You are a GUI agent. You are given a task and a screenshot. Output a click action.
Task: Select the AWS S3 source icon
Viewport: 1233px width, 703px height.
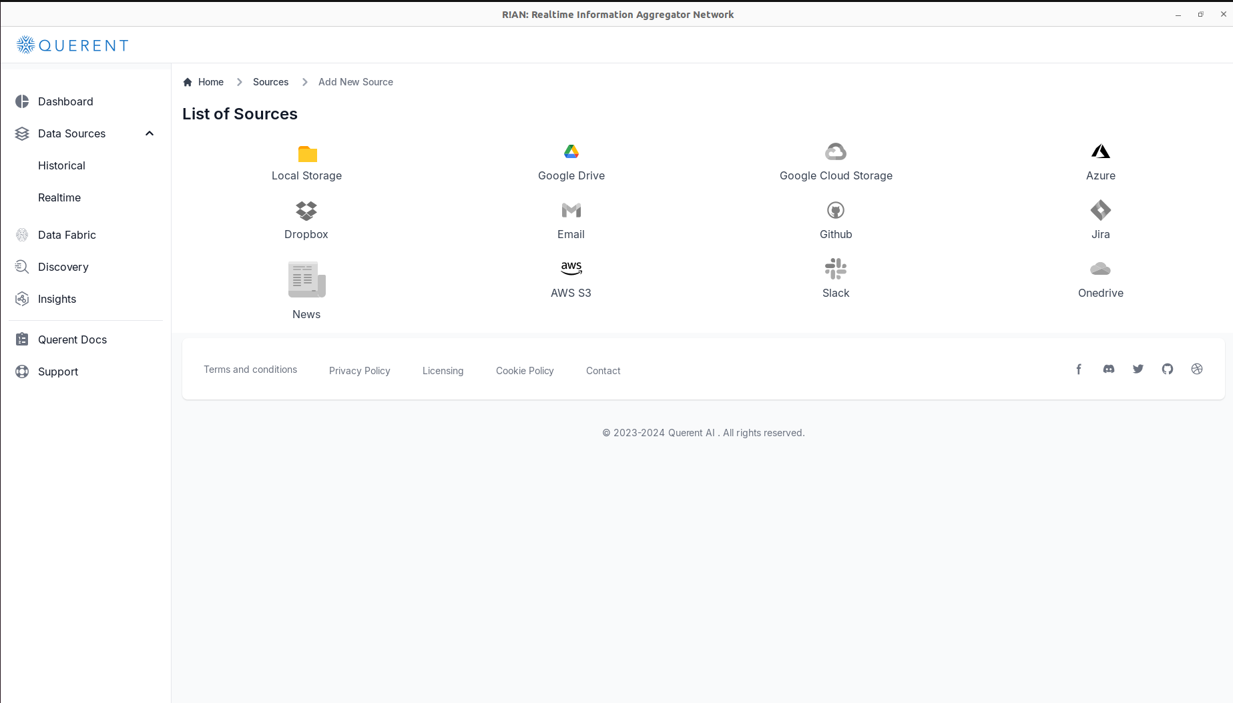click(571, 268)
